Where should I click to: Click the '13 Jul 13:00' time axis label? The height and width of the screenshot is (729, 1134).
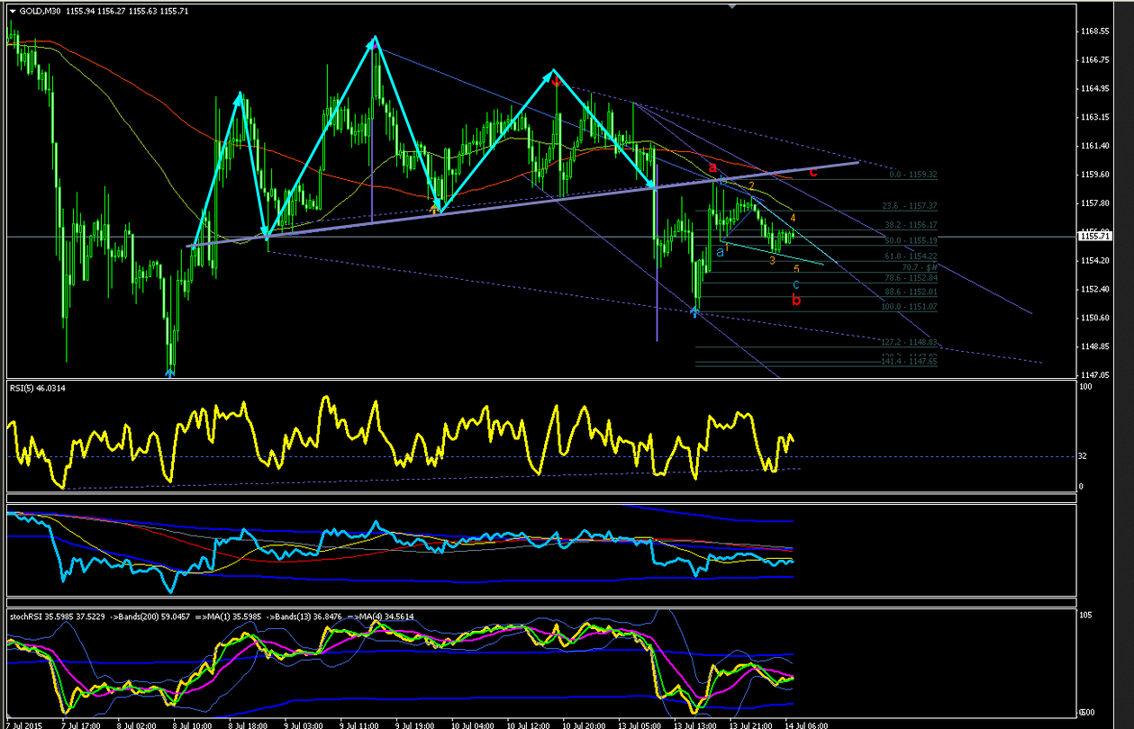[x=694, y=724]
